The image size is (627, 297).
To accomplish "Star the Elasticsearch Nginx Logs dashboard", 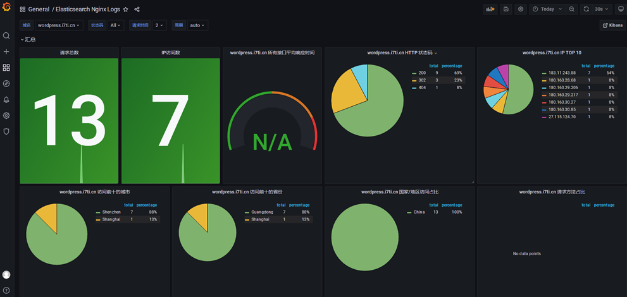I will coord(125,9).
